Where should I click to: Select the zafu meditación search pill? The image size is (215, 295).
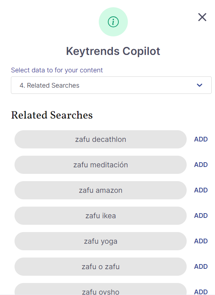pyautogui.click(x=101, y=165)
